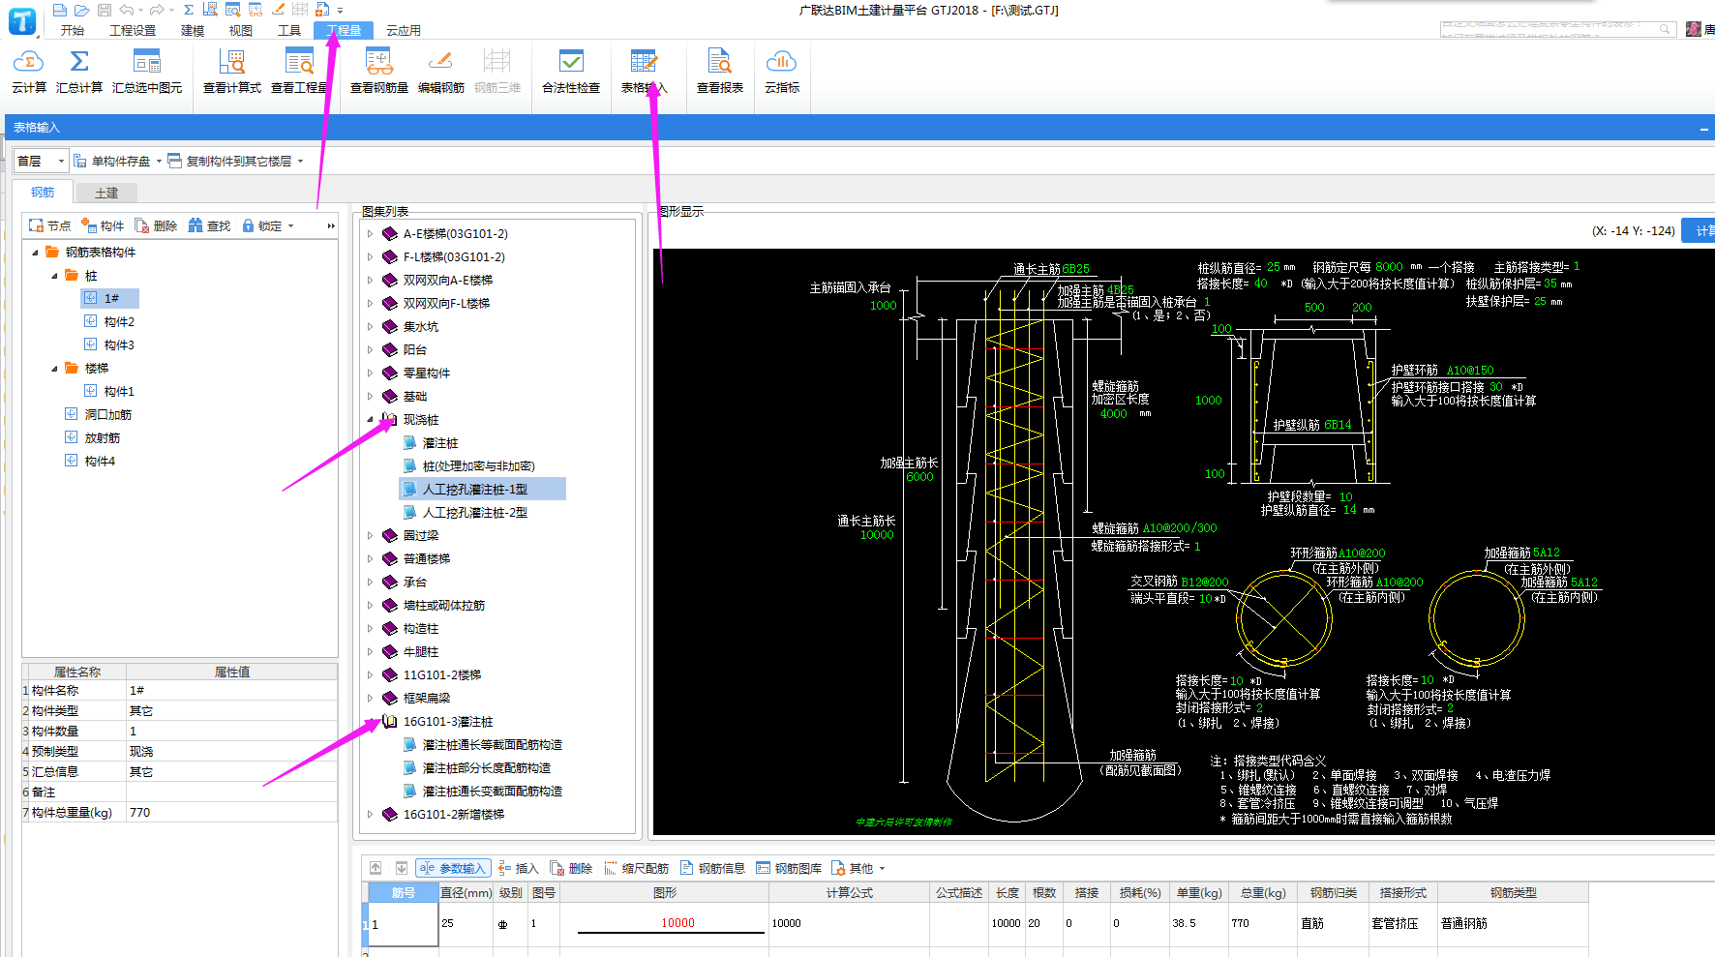Screen dimensions: 1715x957
Task: Click the new file icon in quick access bar
Action: click(60, 10)
